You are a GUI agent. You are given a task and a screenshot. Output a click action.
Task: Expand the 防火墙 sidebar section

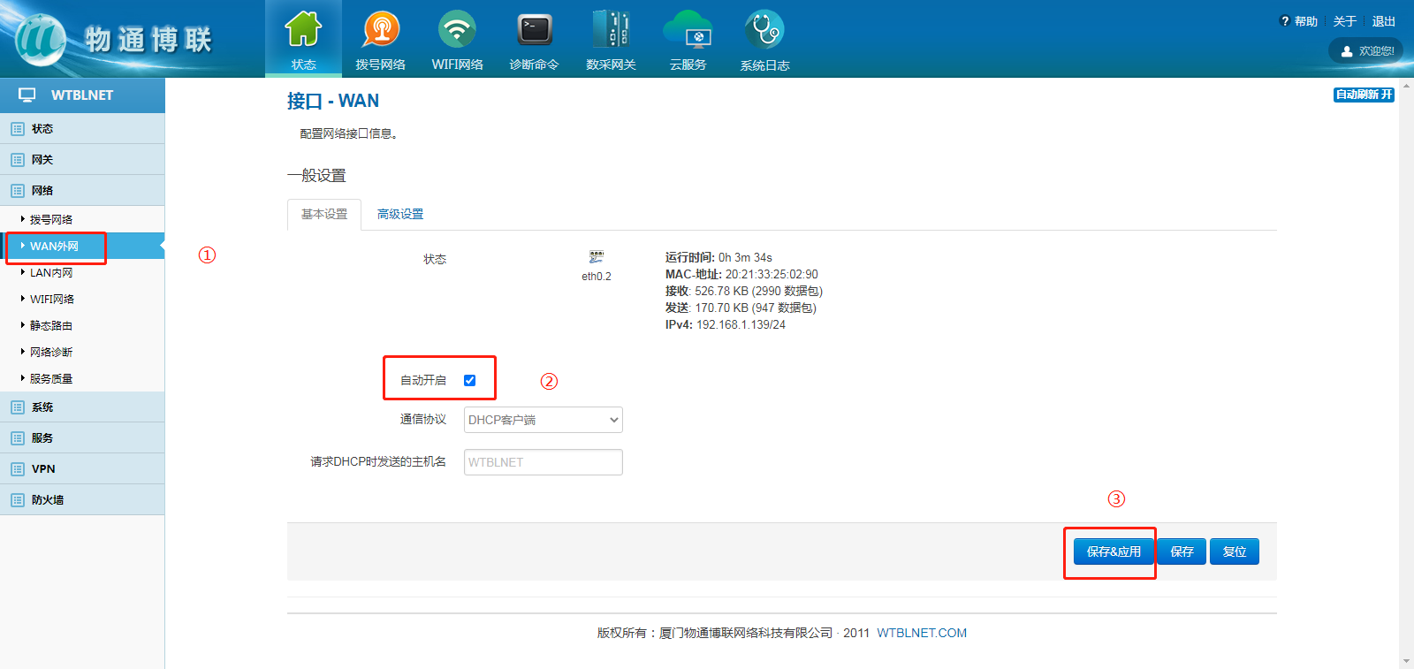(82, 500)
